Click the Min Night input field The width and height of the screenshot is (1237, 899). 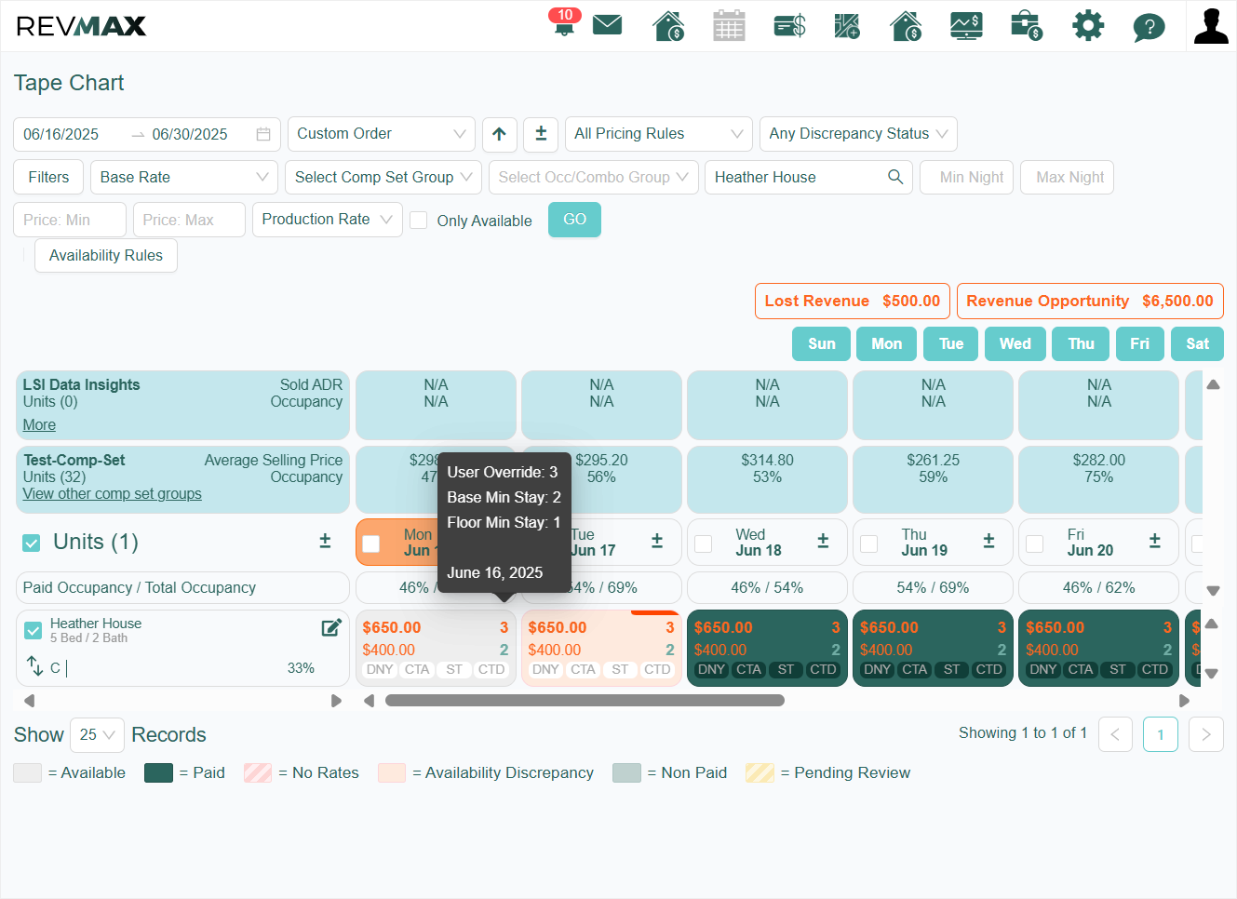[x=967, y=177]
